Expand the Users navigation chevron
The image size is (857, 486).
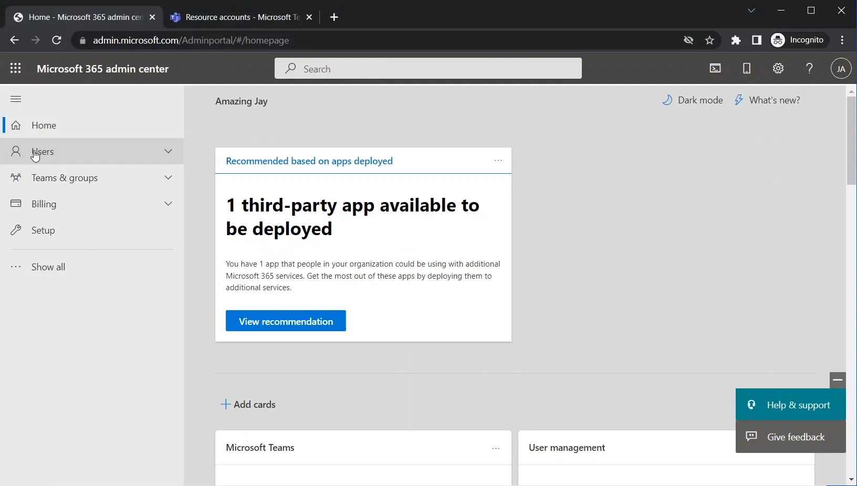click(x=168, y=152)
